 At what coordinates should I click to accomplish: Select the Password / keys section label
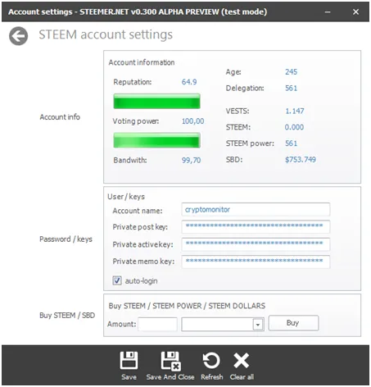(66, 239)
